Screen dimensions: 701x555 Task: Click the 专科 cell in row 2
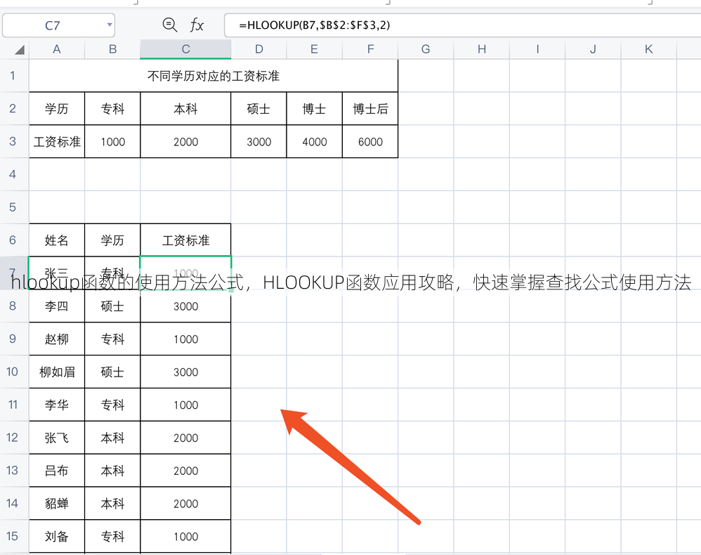pyautogui.click(x=112, y=108)
